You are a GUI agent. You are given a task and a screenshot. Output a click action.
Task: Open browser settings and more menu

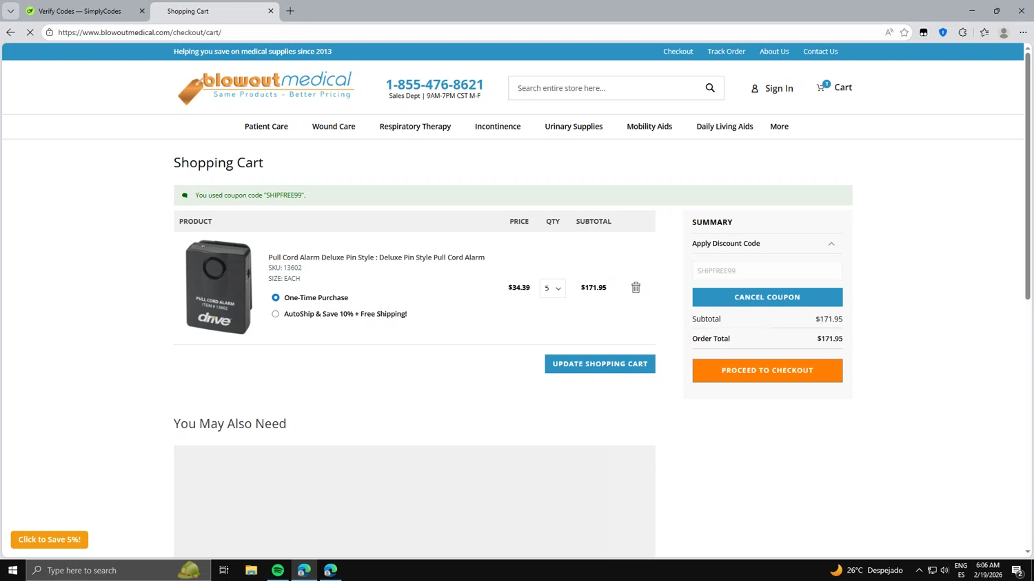(x=1023, y=32)
